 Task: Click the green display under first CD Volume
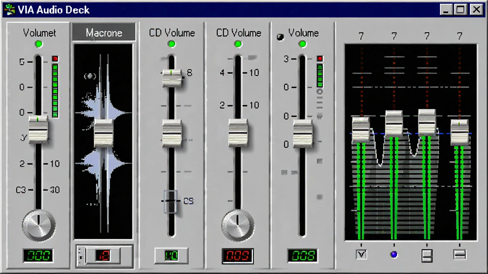tap(172, 255)
